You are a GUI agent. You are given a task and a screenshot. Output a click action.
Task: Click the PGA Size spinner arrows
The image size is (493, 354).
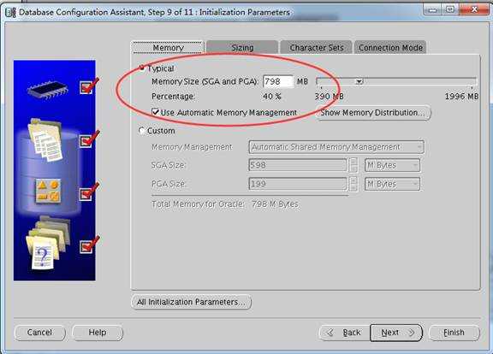tap(353, 184)
